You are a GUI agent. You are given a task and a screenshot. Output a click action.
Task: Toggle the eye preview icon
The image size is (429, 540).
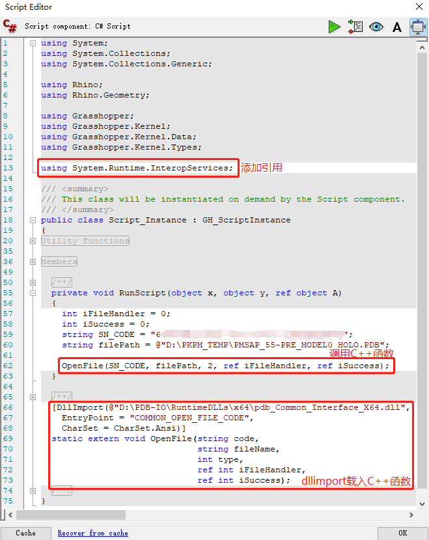pyautogui.click(x=376, y=27)
